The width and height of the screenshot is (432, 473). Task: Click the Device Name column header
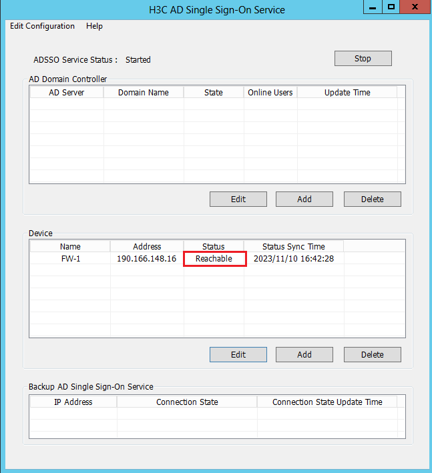(70, 246)
